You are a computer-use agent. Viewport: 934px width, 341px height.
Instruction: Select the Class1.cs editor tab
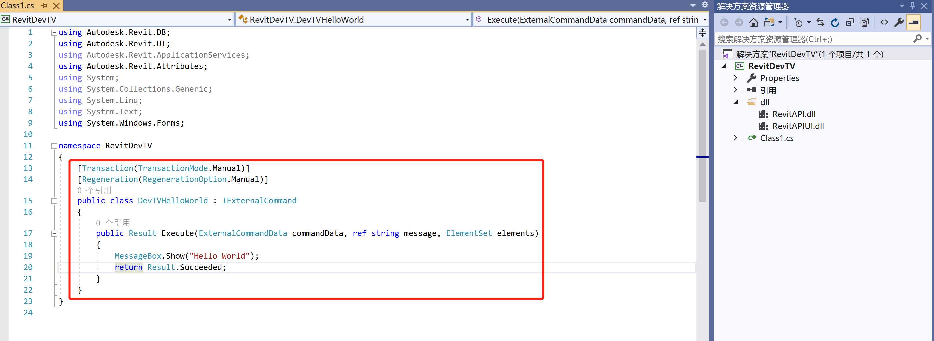click(x=17, y=6)
